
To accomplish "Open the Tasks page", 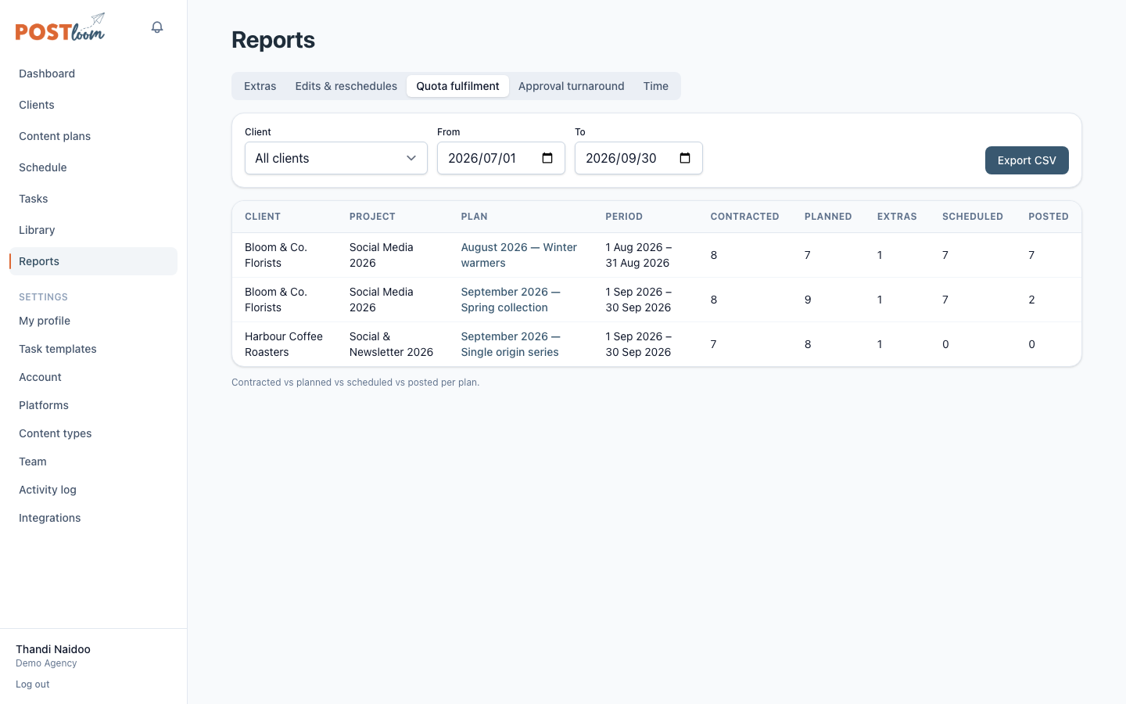I will [94, 199].
